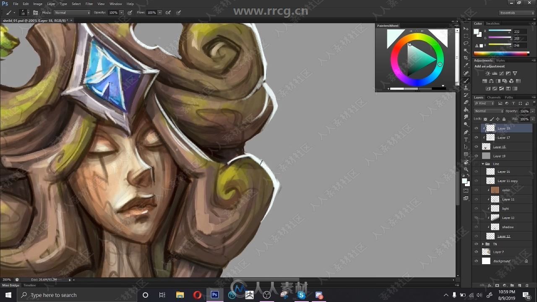Expand the TN layer group
Viewport: 537px width, 302px height.
(483, 244)
